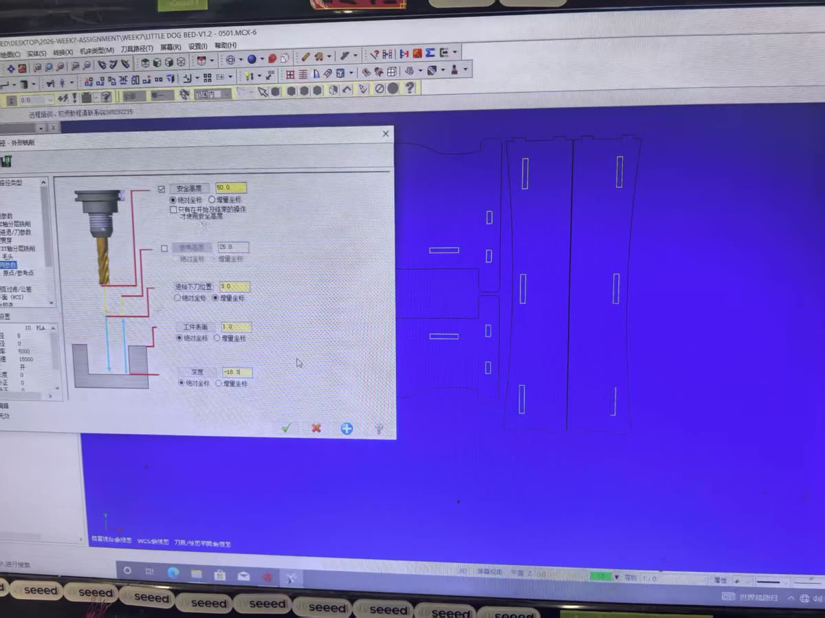The image size is (825, 618).
Task: Toggle the 安全高度 clearance checkbox
Action: pyautogui.click(x=162, y=188)
